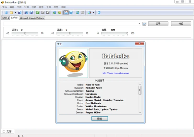
Task: Click the Open file folder icon
Action: [11, 13]
